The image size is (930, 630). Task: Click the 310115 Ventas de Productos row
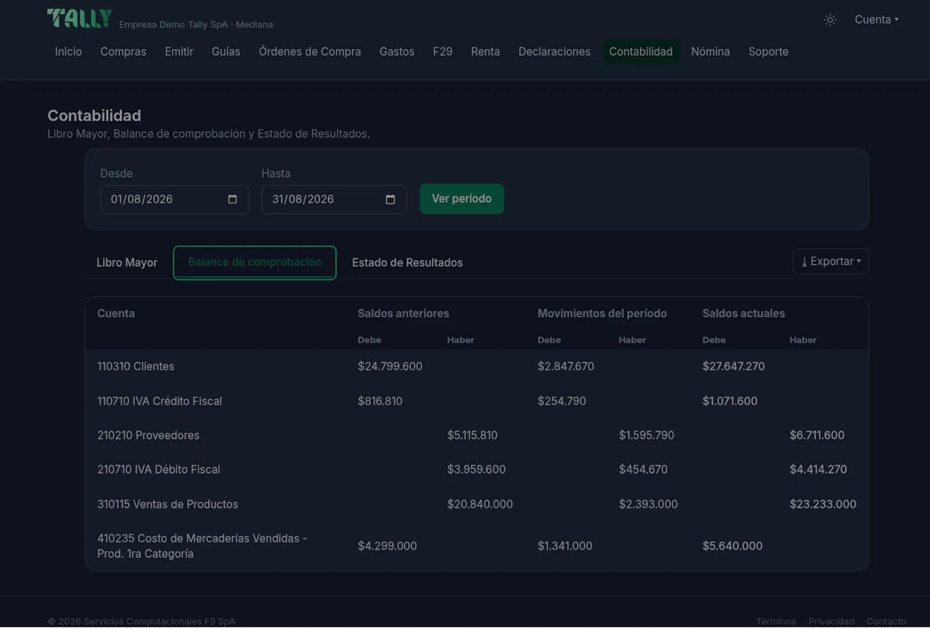point(477,505)
